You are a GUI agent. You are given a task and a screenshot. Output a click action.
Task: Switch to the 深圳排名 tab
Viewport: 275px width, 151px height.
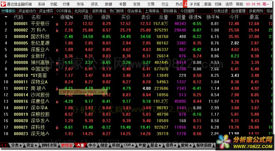point(170,11)
